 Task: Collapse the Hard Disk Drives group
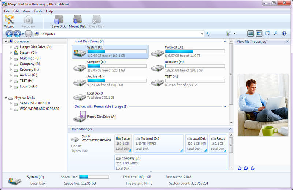[225, 41]
